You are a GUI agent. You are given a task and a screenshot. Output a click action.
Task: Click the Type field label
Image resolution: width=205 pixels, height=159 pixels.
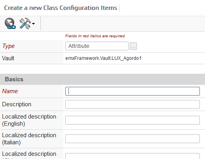click(x=8, y=46)
